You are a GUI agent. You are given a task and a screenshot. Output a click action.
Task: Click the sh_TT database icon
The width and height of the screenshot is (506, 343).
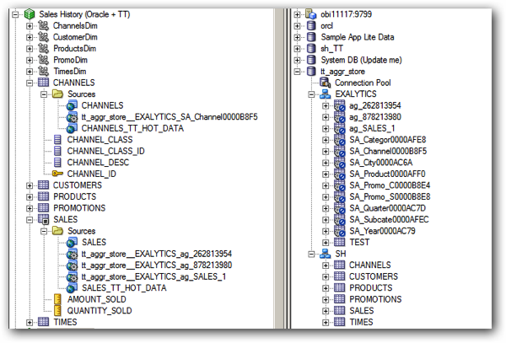(311, 48)
